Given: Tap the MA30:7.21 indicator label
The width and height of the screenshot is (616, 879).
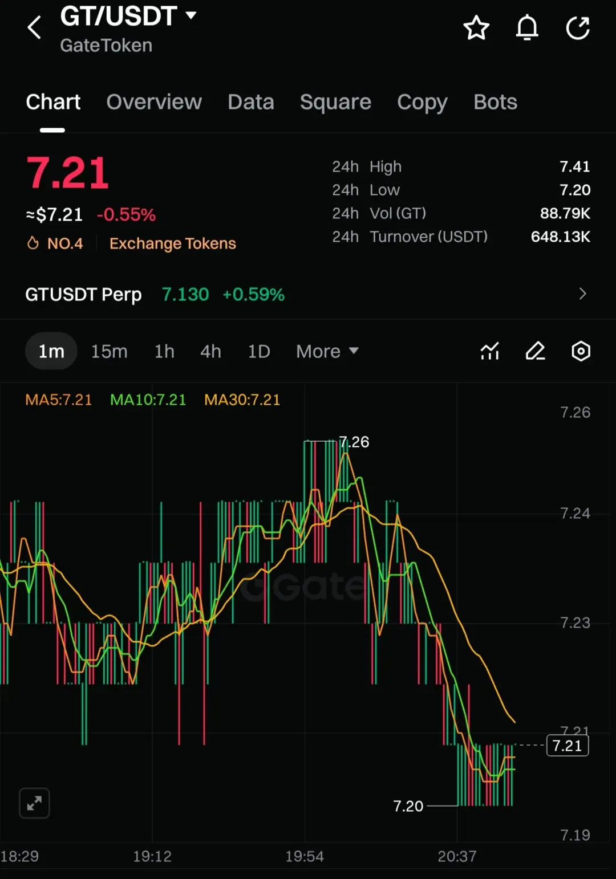Looking at the screenshot, I should (242, 400).
